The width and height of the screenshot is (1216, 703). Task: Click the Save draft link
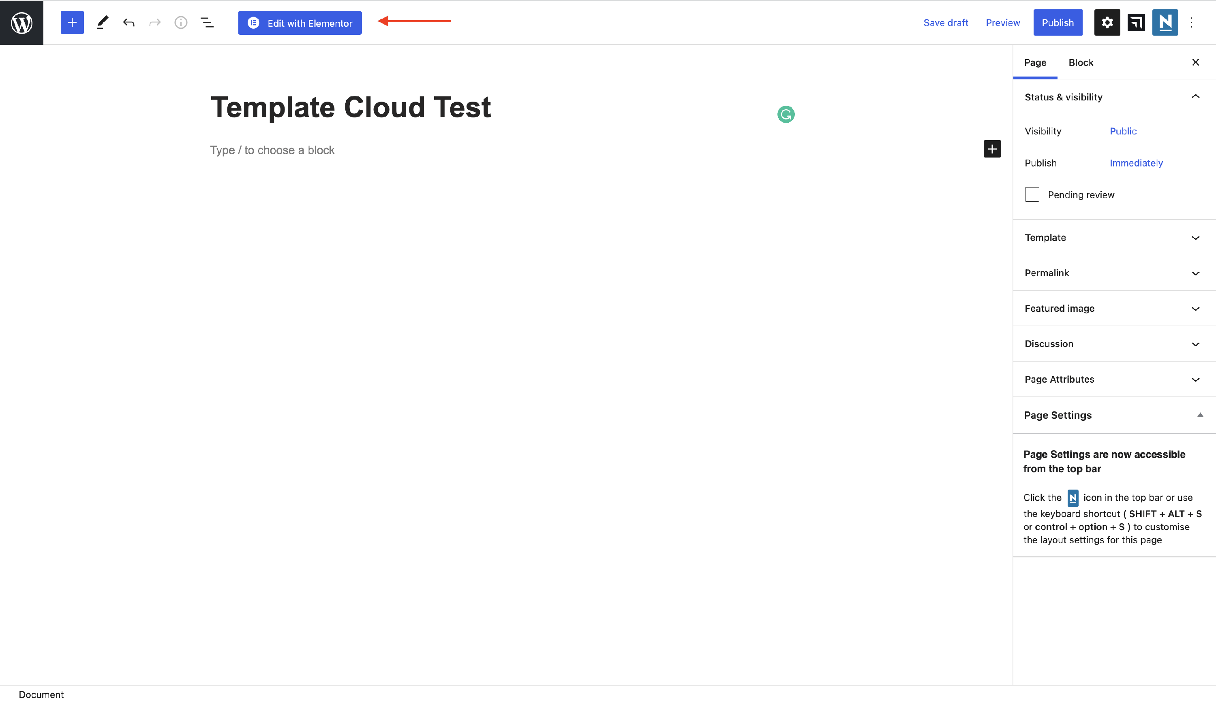(x=945, y=23)
